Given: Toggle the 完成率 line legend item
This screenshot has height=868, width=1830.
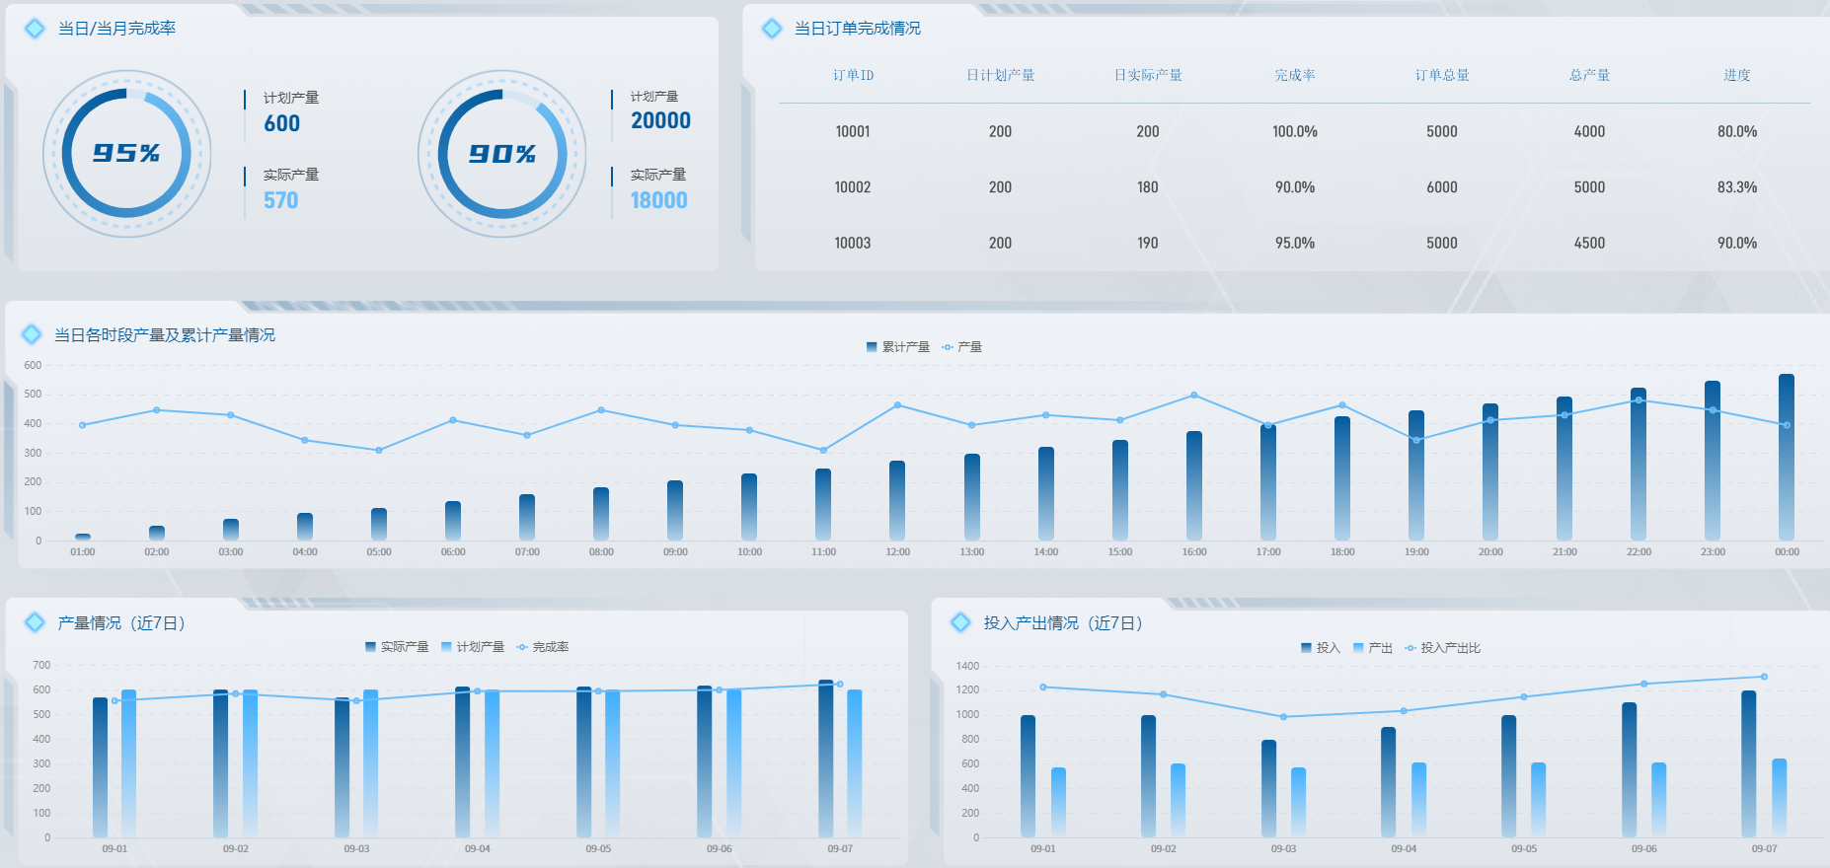Looking at the screenshot, I should 543,647.
